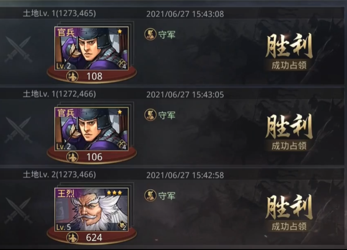347x250 pixels.
Task: View 胜利 成功占领 result of 15:42:58 battle
Action: [289, 212]
